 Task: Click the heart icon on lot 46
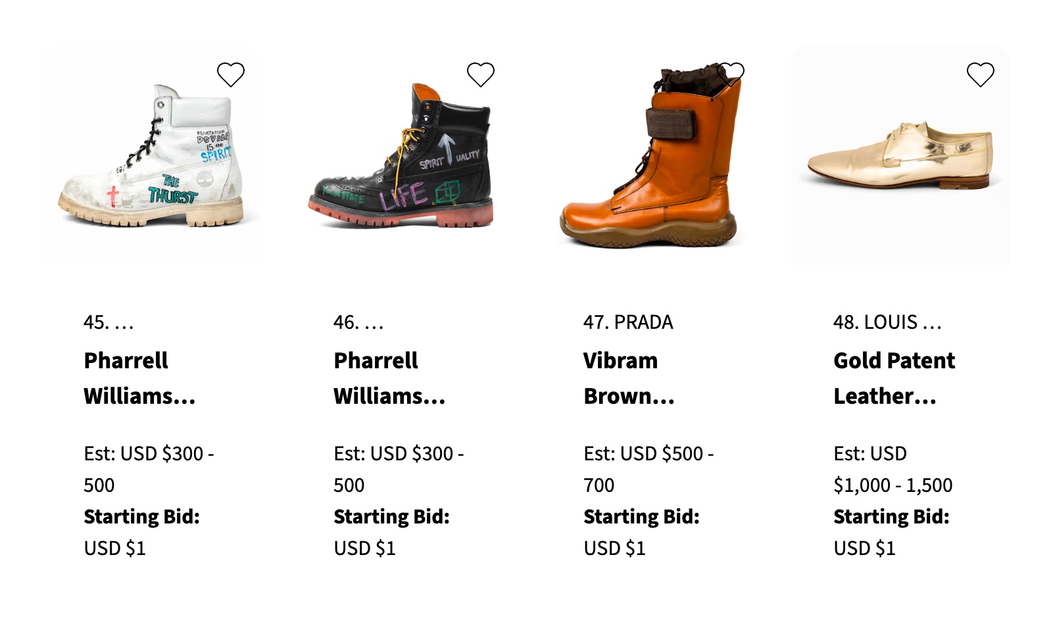coord(481,74)
